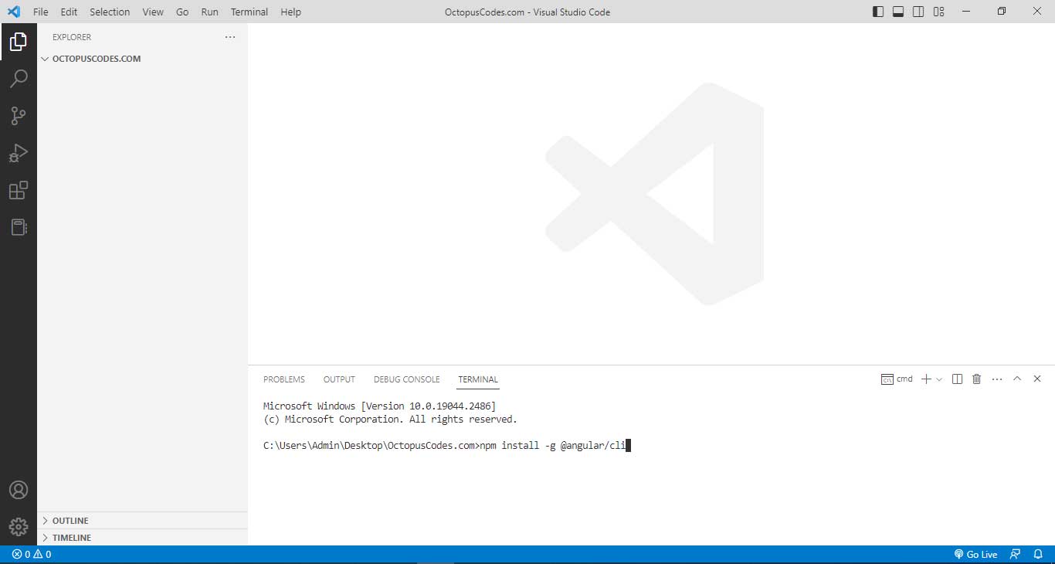The width and height of the screenshot is (1055, 564).
Task: Click errors and warnings count in status bar
Action: click(32, 555)
